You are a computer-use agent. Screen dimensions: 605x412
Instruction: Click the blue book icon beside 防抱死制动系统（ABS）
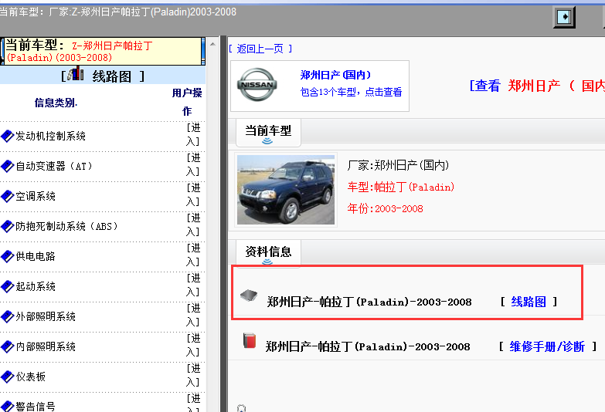click(7, 226)
